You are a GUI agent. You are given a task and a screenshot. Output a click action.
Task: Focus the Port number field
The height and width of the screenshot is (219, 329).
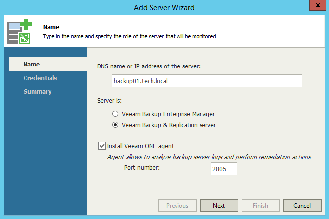point(224,169)
